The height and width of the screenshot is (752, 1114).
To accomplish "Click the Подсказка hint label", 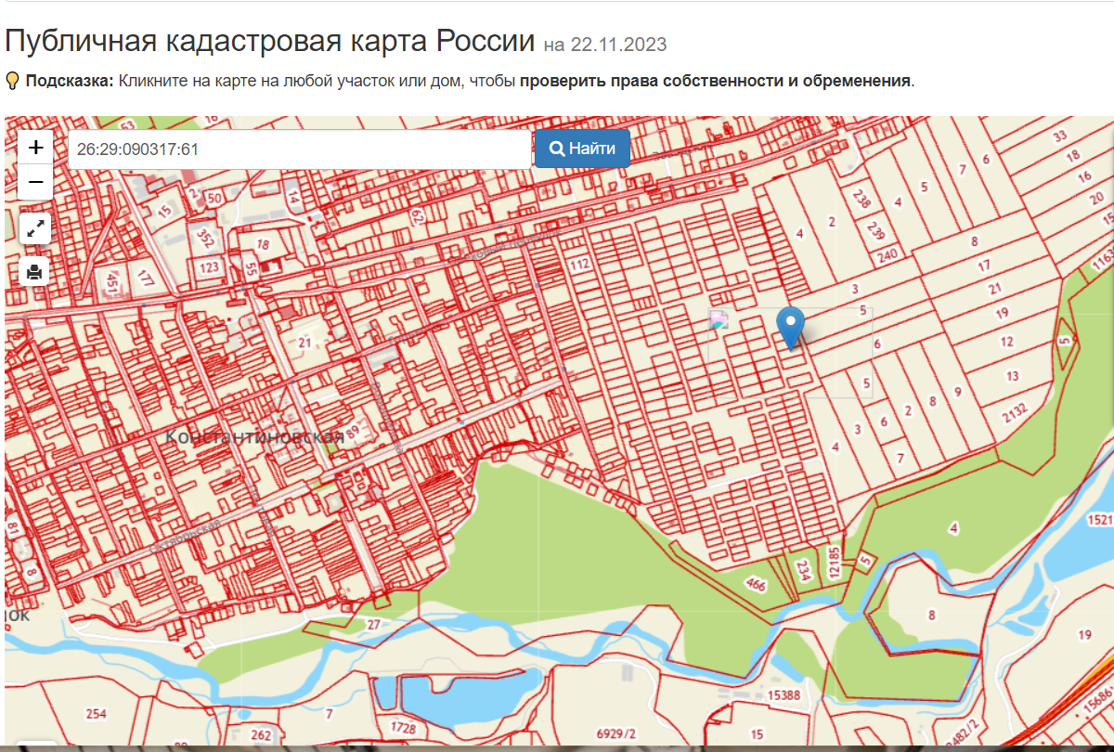I will [x=70, y=81].
